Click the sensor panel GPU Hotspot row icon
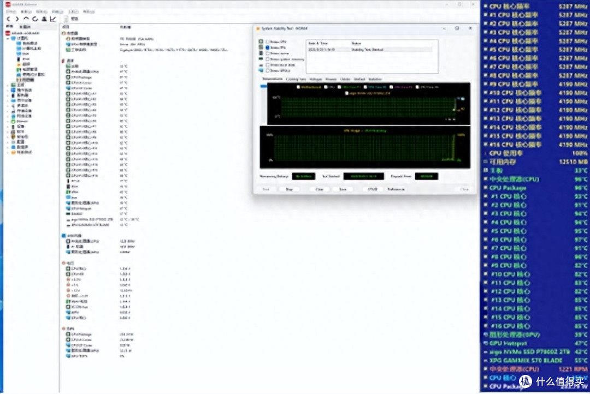Viewport: 590px width, 394px height. point(486,343)
